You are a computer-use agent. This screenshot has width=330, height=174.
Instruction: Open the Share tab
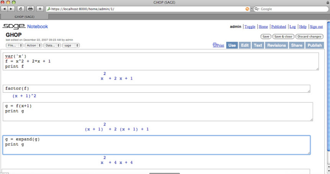tap(296, 45)
